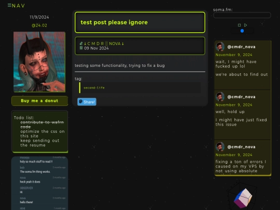The height and width of the screenshot is (210, 280).
Task: Click the soma.fm station display field
Action: pos(242,15)
